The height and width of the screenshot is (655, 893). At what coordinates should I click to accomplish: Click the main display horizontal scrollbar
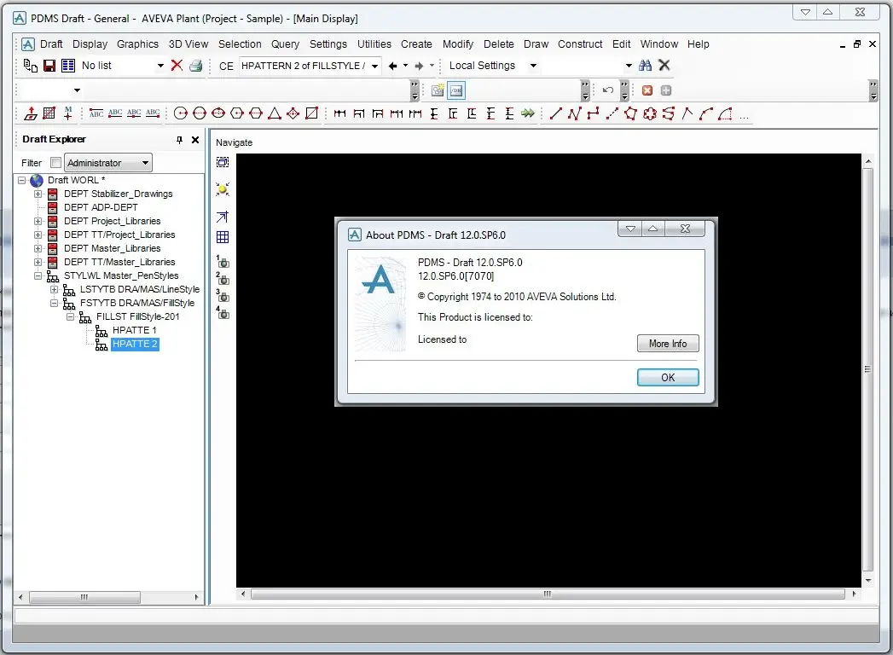548,594
